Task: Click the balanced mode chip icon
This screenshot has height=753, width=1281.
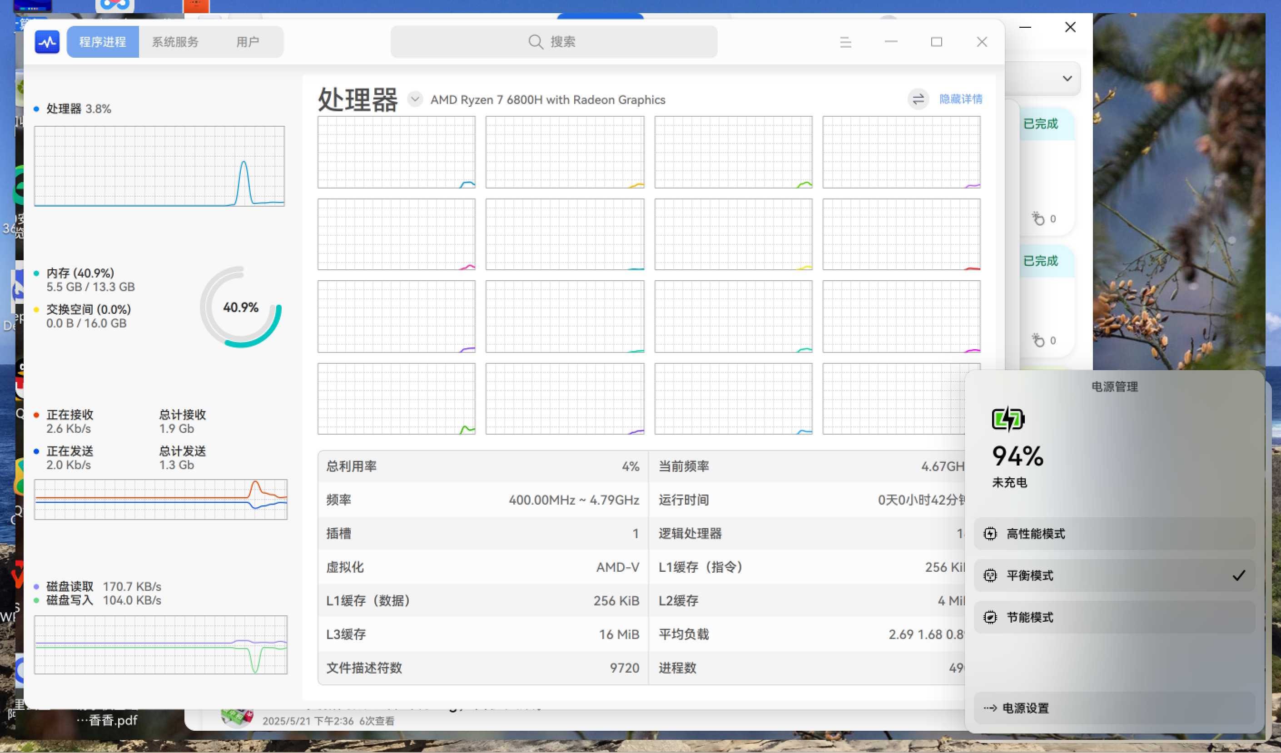Action: coord(990,575)
